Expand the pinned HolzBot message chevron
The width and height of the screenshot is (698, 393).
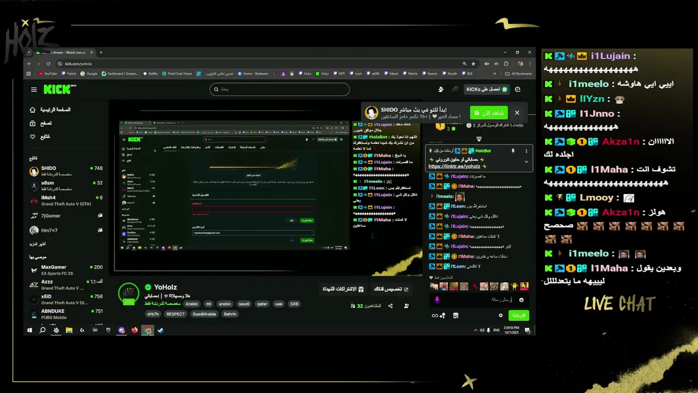pos(526,162)
